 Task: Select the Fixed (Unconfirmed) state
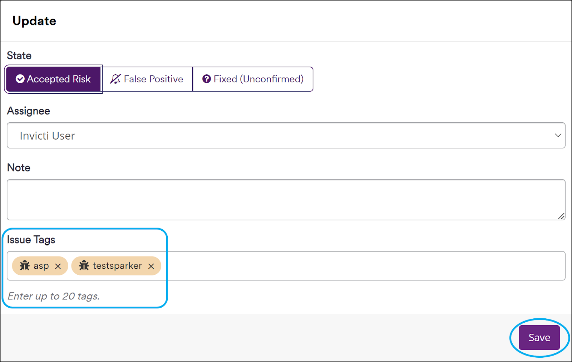253,79
